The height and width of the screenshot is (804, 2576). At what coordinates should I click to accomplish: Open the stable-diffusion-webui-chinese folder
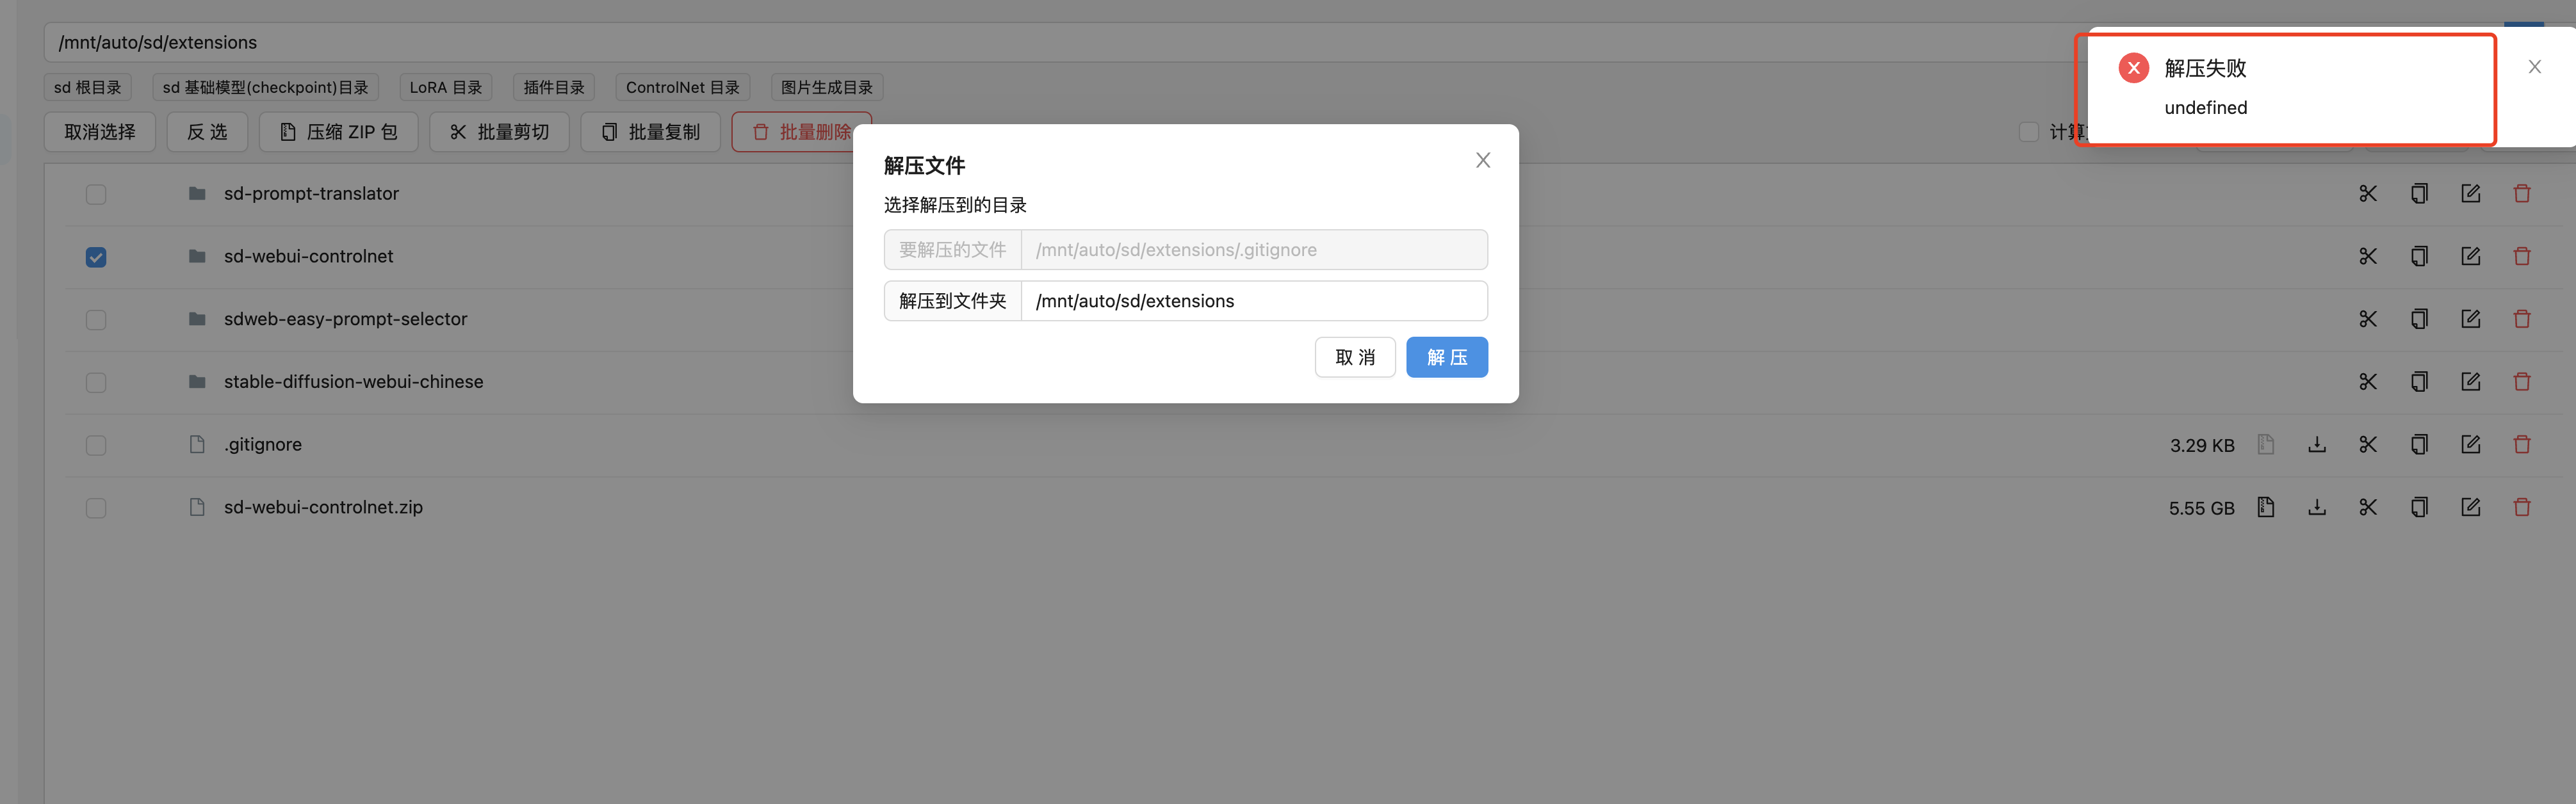[x=353, y=382]
